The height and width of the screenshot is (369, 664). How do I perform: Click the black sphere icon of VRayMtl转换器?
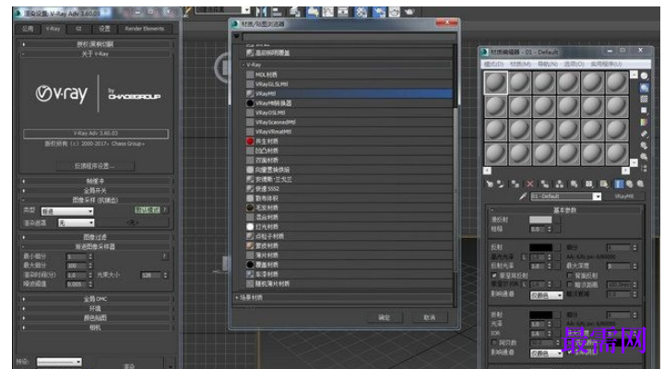pyautogui.click(x=250, y=103)
